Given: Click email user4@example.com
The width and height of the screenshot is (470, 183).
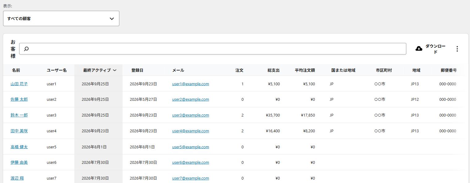Looking at the screenshot, I should tap(190, 131).
